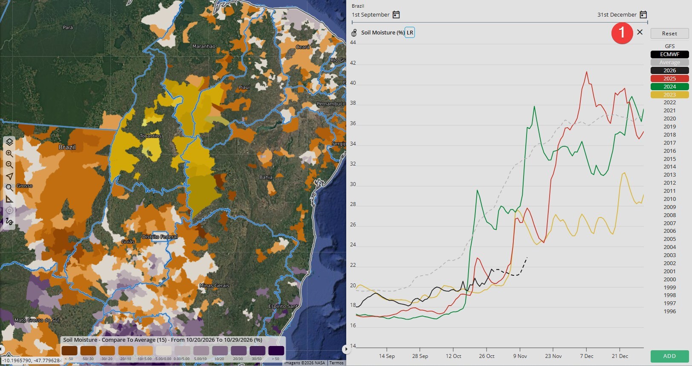Enable the 1996 year series
This screenshot has height=366, width=692.
point(669,312)
